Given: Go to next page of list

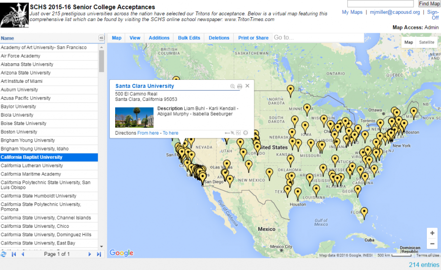Looking at the screenshot, I should point(90,254).
